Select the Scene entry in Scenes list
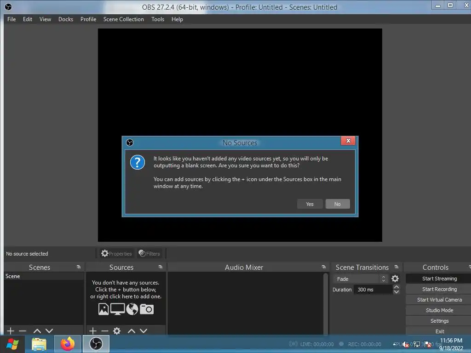The width and height of the screenshot is (471, 353). (44, 276)
